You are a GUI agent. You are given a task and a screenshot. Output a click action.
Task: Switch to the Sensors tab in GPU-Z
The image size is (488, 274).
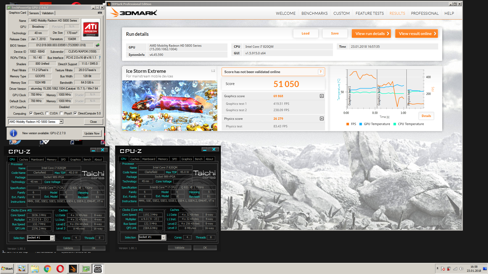34,13
